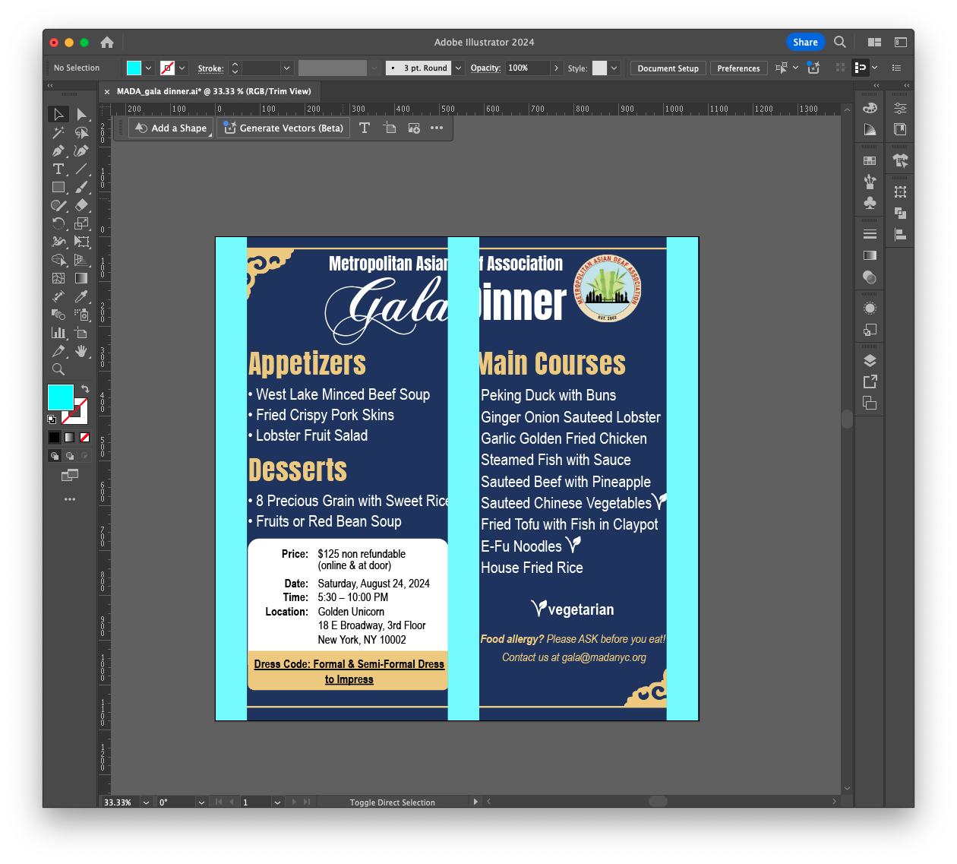Screen dimensions: 957x864
Task: Click Generate Vectors (Beta)
Action: [283, 128]
